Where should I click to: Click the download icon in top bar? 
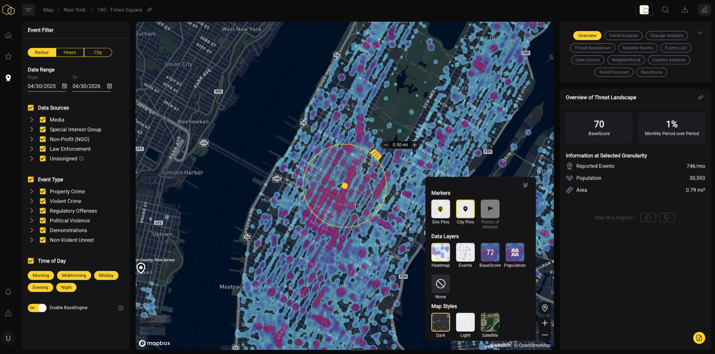pyautogui.click(x=685, y=10)
